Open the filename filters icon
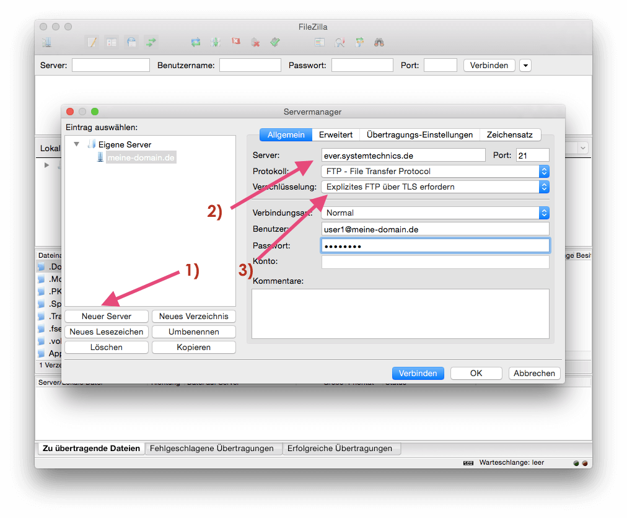Image resolution: width=627 pixels, height=518 pixels. point(320,42)
